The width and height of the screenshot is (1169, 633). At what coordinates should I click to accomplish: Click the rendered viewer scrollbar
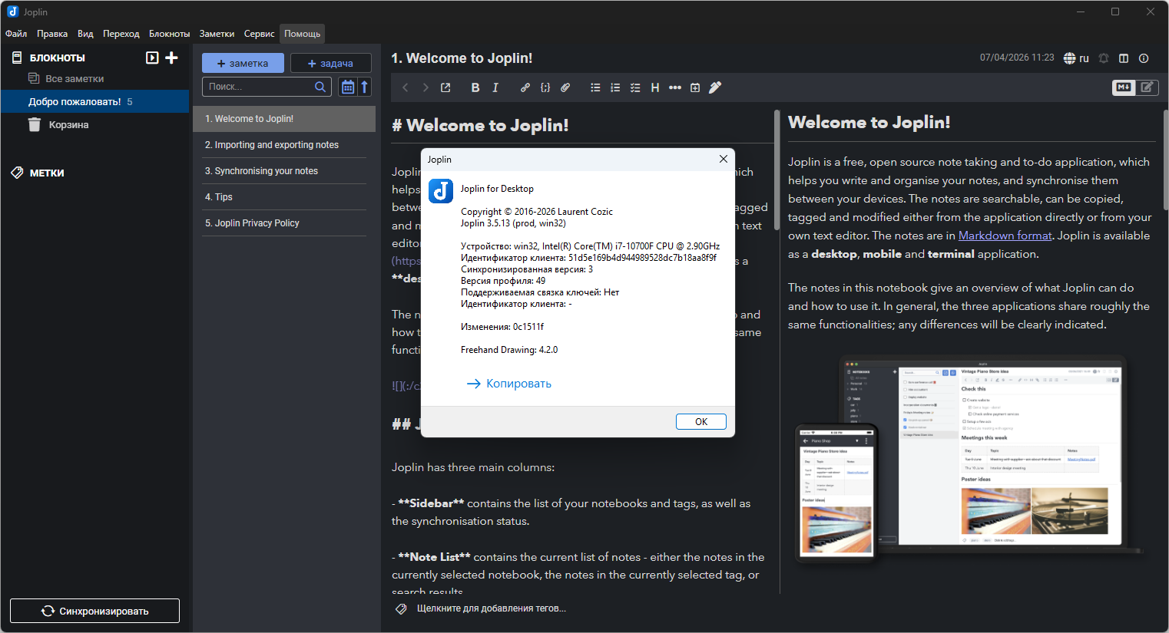(1165, 160)
